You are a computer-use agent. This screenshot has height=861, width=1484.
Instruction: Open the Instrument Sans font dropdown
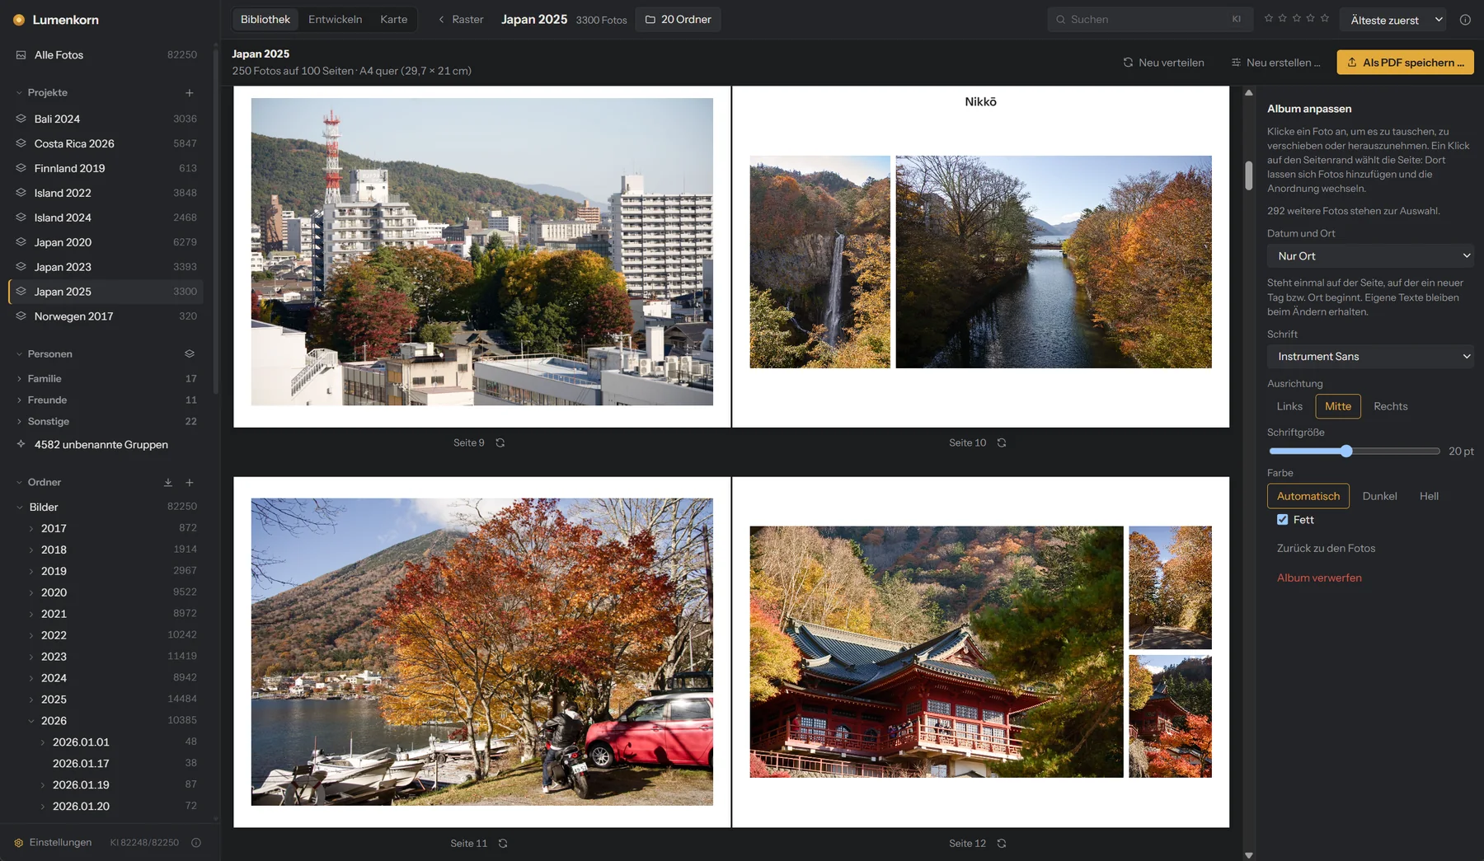[1370, 357]
